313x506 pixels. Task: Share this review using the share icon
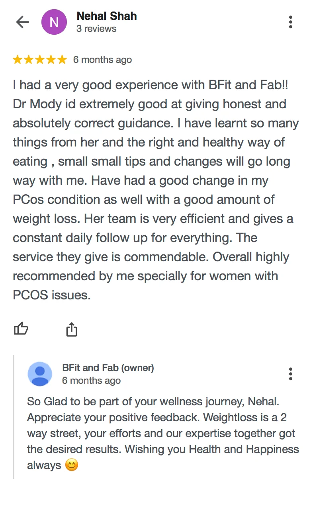[71, 329]
